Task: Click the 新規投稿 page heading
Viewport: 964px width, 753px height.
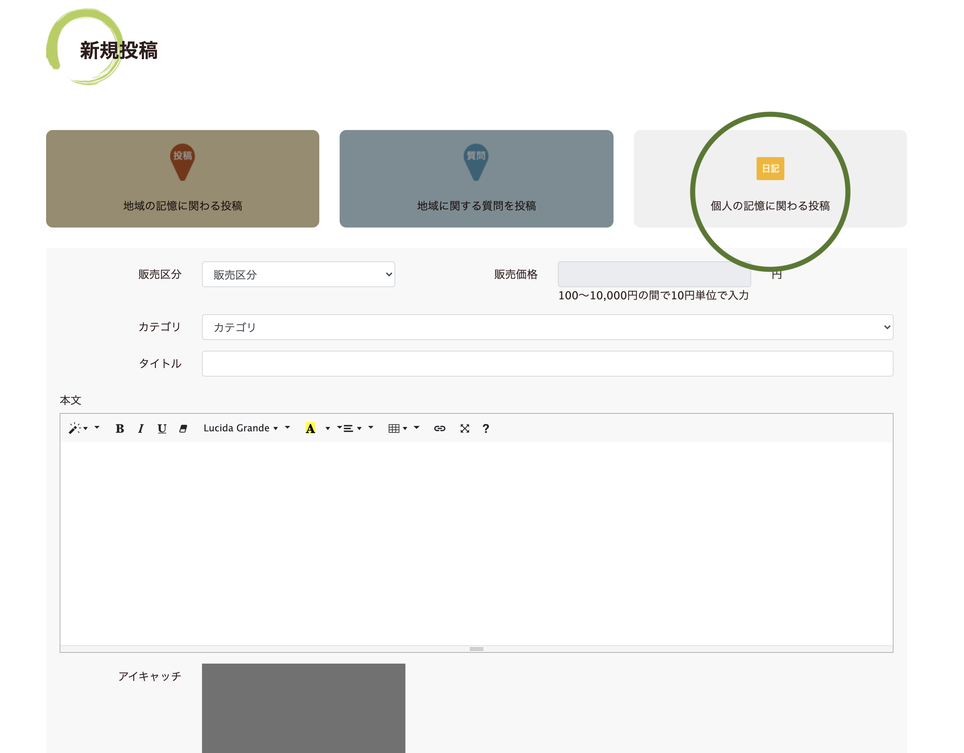Action: point(119,50)
